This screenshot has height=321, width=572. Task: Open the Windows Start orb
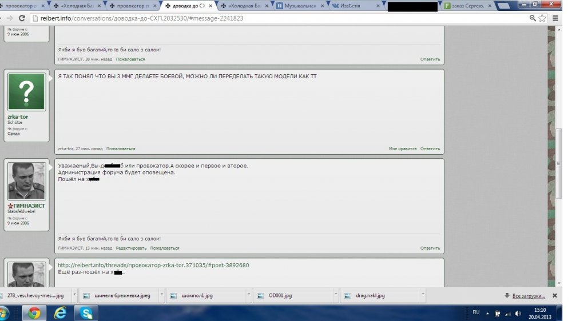click(x=5, y=313)
